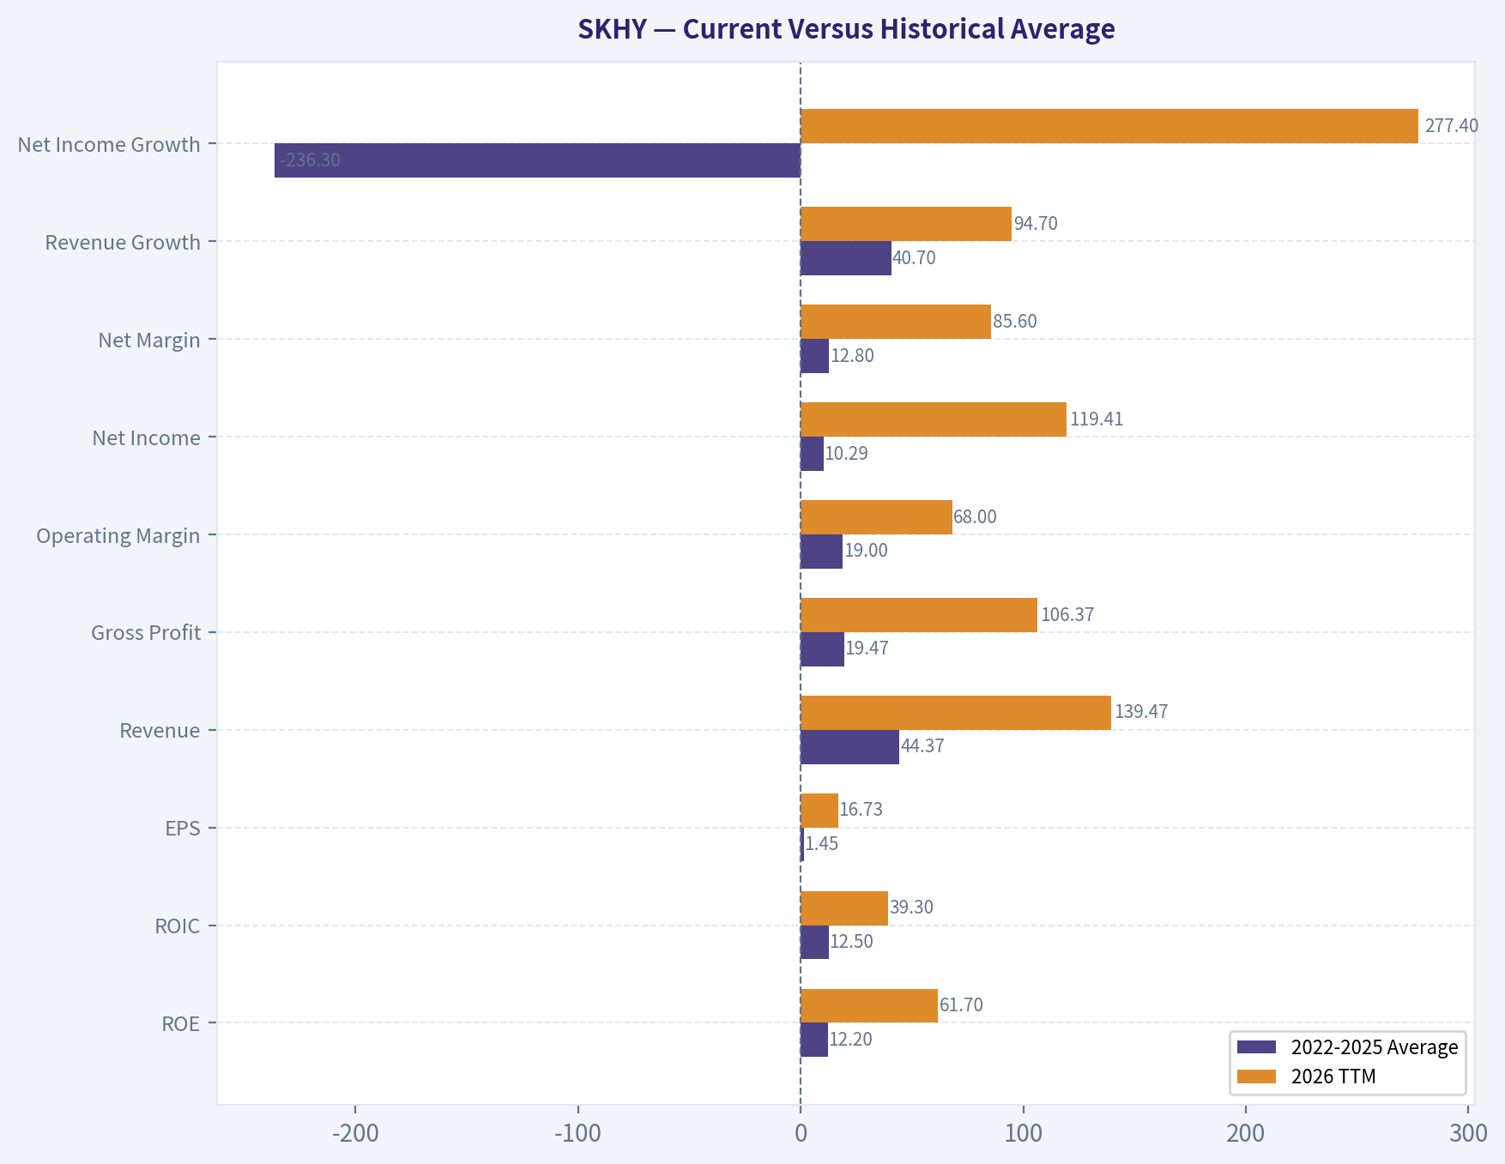Image resolution: width=1505 pixels, height=1164 pixels.
Task: Select the purple bar labeled -236.30
Action: click(x=537, y=160)
